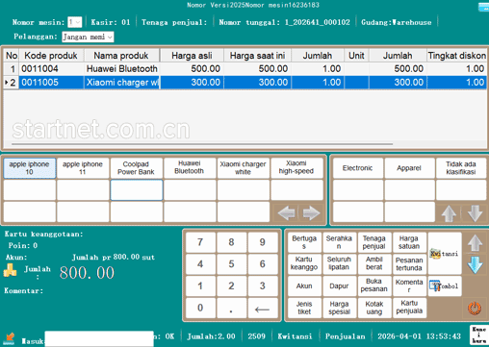Click numpad key 7
The width and height of the screenshot is (489, 347).
200,242
